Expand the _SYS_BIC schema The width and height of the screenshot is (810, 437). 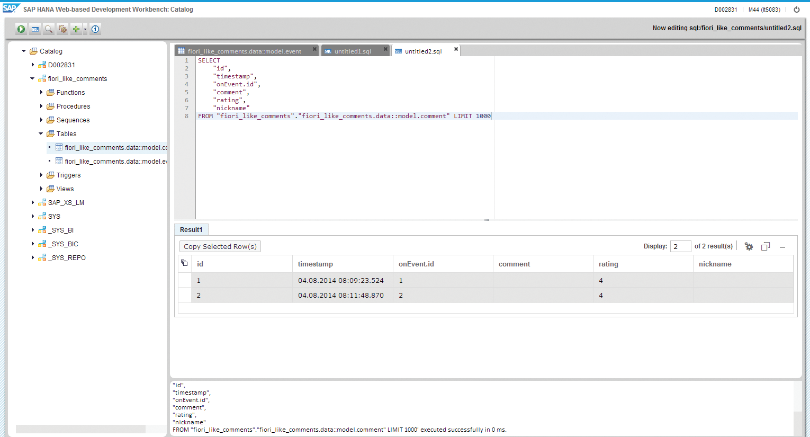[x=32, y=244]
